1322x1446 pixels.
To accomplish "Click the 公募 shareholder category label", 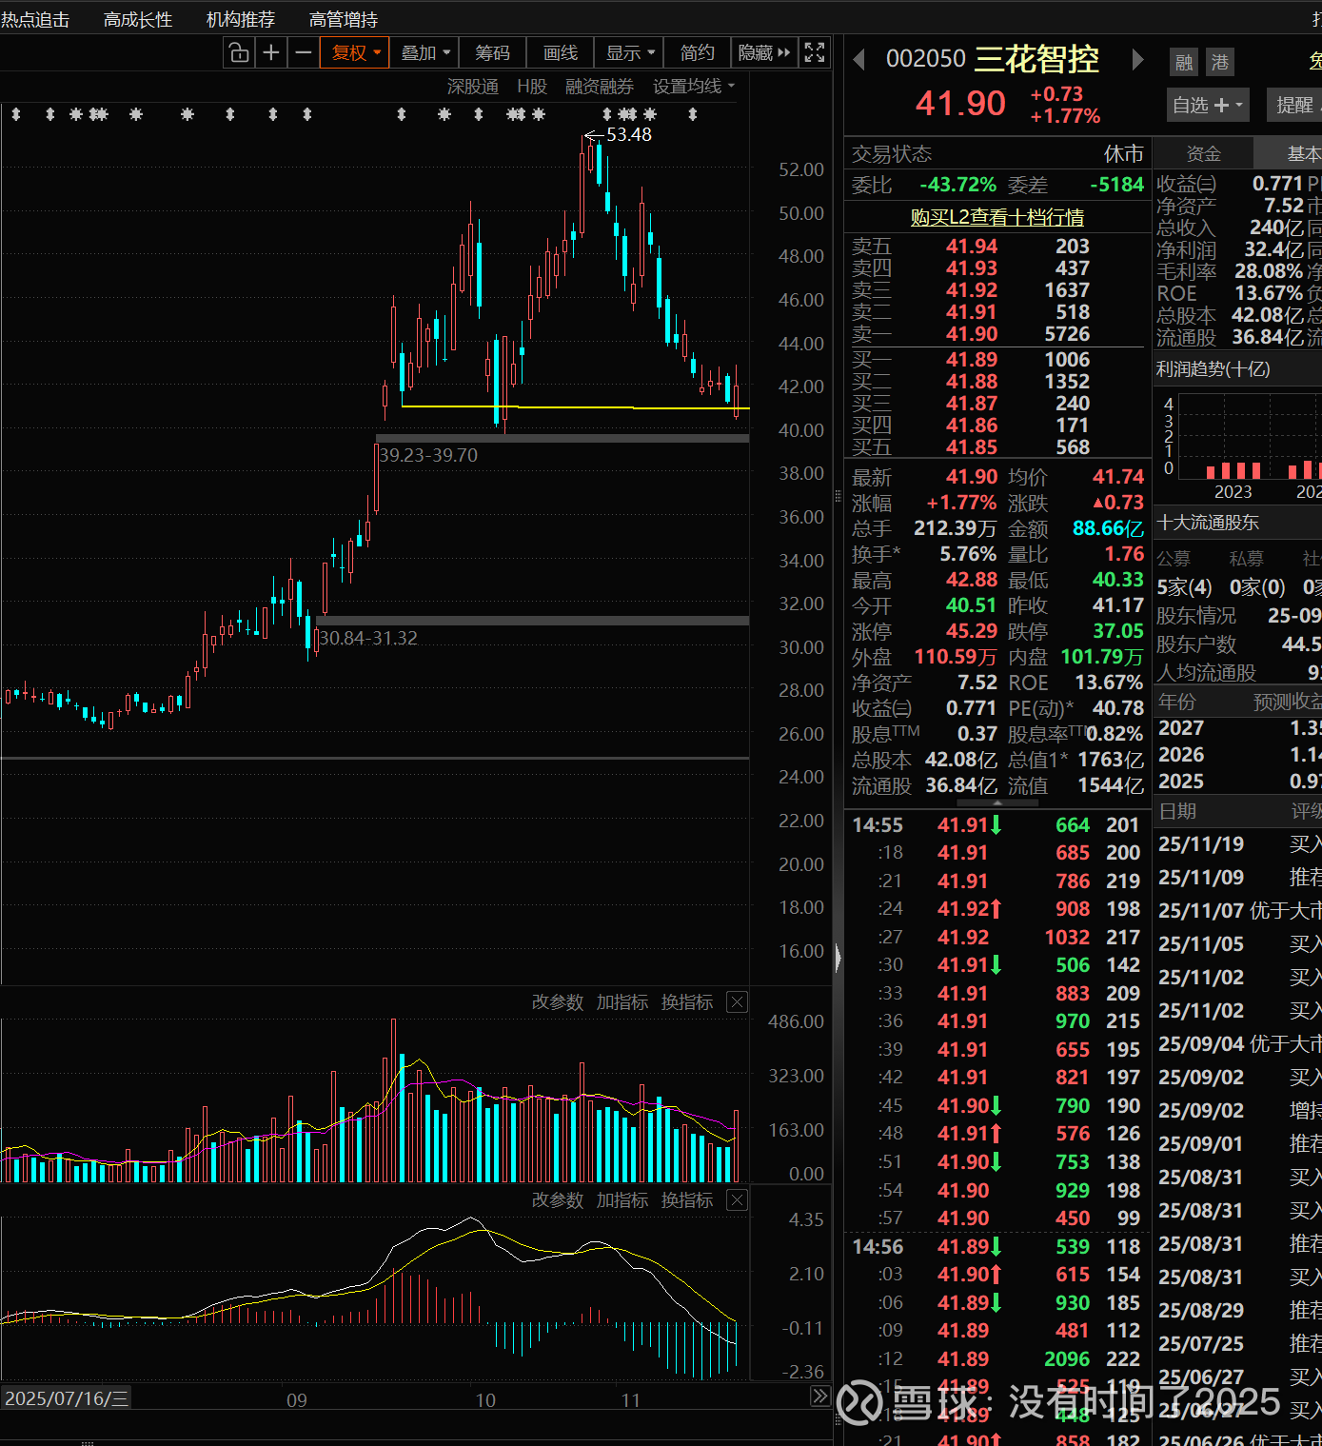I will [1174, 559].
